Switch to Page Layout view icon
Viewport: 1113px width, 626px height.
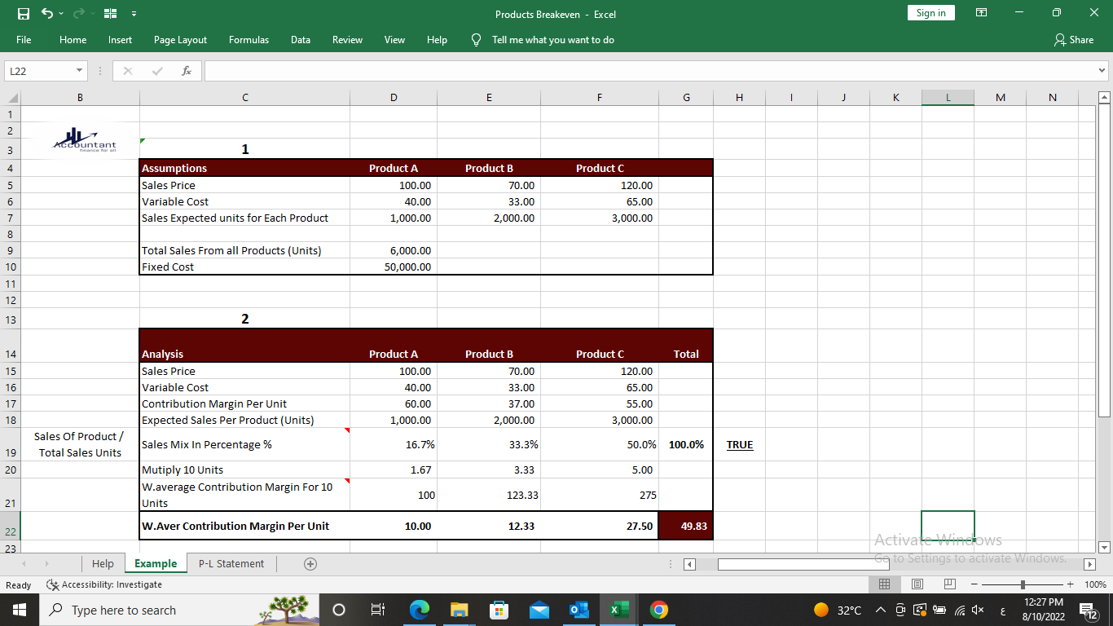click(917, 584)
